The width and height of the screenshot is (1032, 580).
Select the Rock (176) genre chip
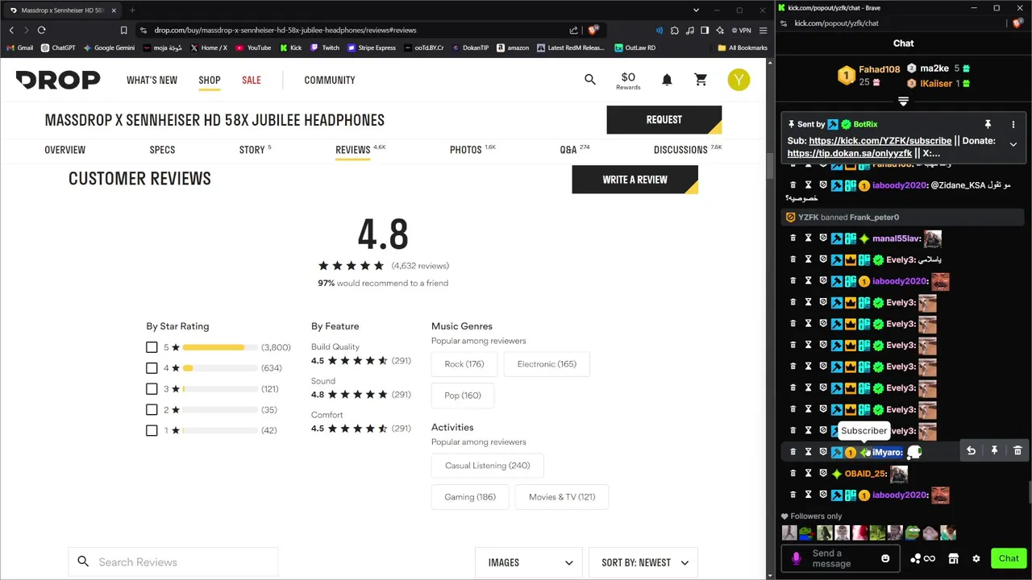coord(464,364)
